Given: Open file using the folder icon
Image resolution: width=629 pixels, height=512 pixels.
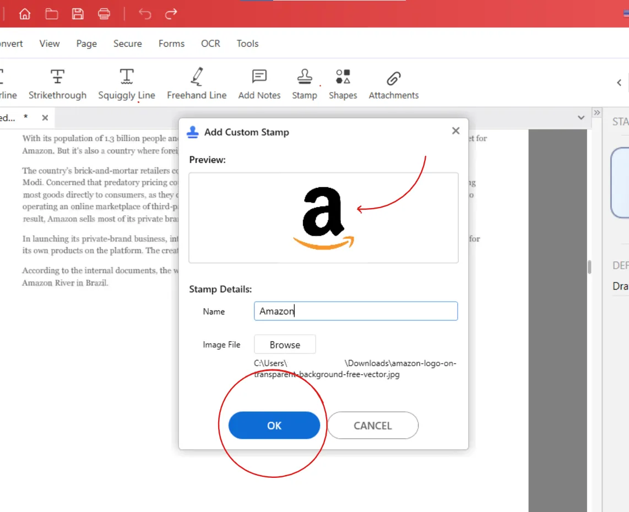Looking at the screenshot, I should 52,14.
